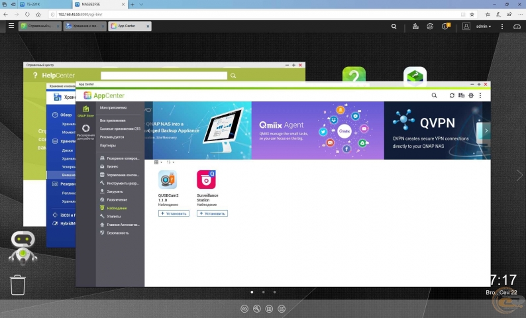
Task: Show previous banner in App Center carousel
Action: [x=149, y=131]
